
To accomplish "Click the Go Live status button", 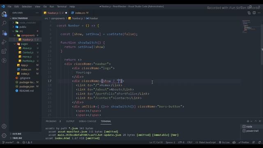I will click(x=224, y=143).
